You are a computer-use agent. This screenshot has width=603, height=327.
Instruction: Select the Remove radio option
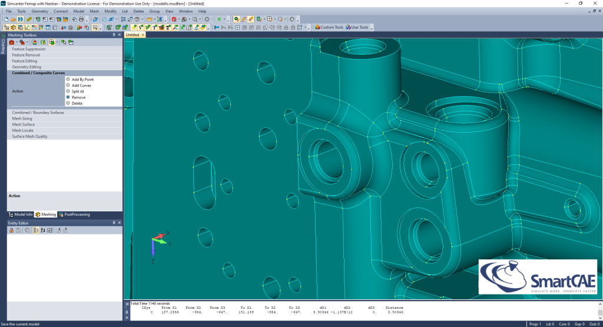(x=68, y=97)
